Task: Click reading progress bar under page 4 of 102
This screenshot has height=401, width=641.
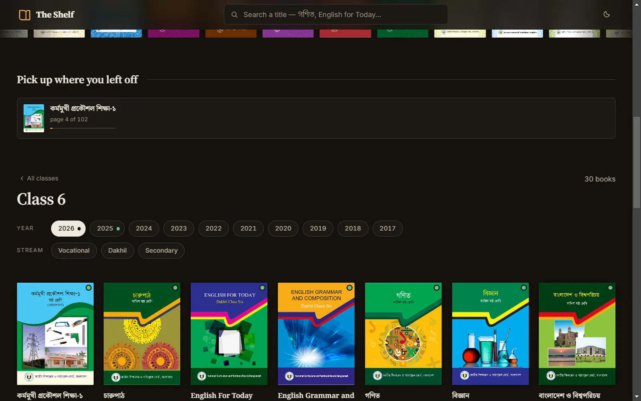Action: [83, 128]
